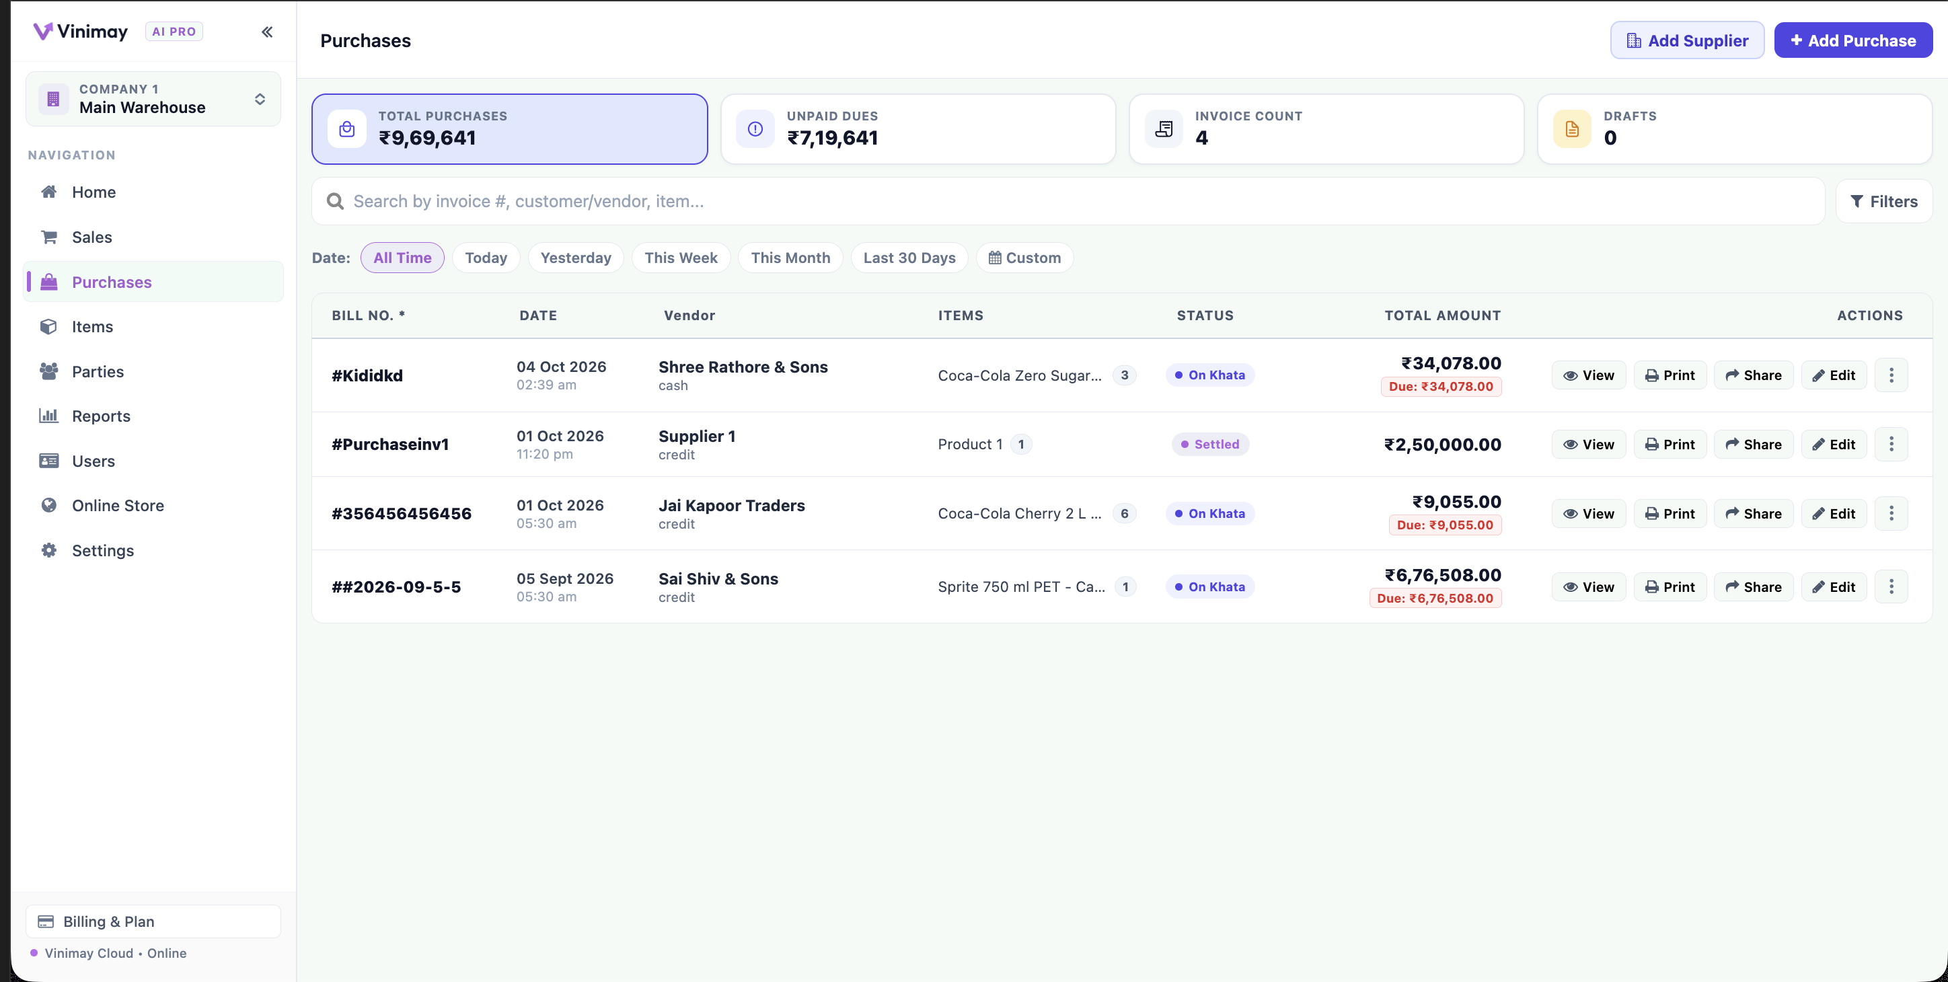Select the Last 30 Days filter
Screen dimensions: 1948x982
click(909, 258)
